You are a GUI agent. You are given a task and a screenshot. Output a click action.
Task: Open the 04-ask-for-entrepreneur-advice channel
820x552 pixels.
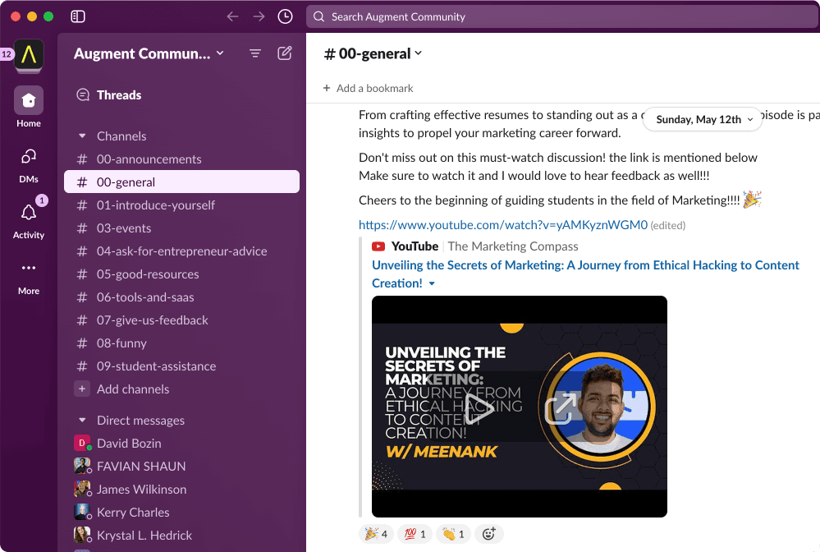click(181, 251)
